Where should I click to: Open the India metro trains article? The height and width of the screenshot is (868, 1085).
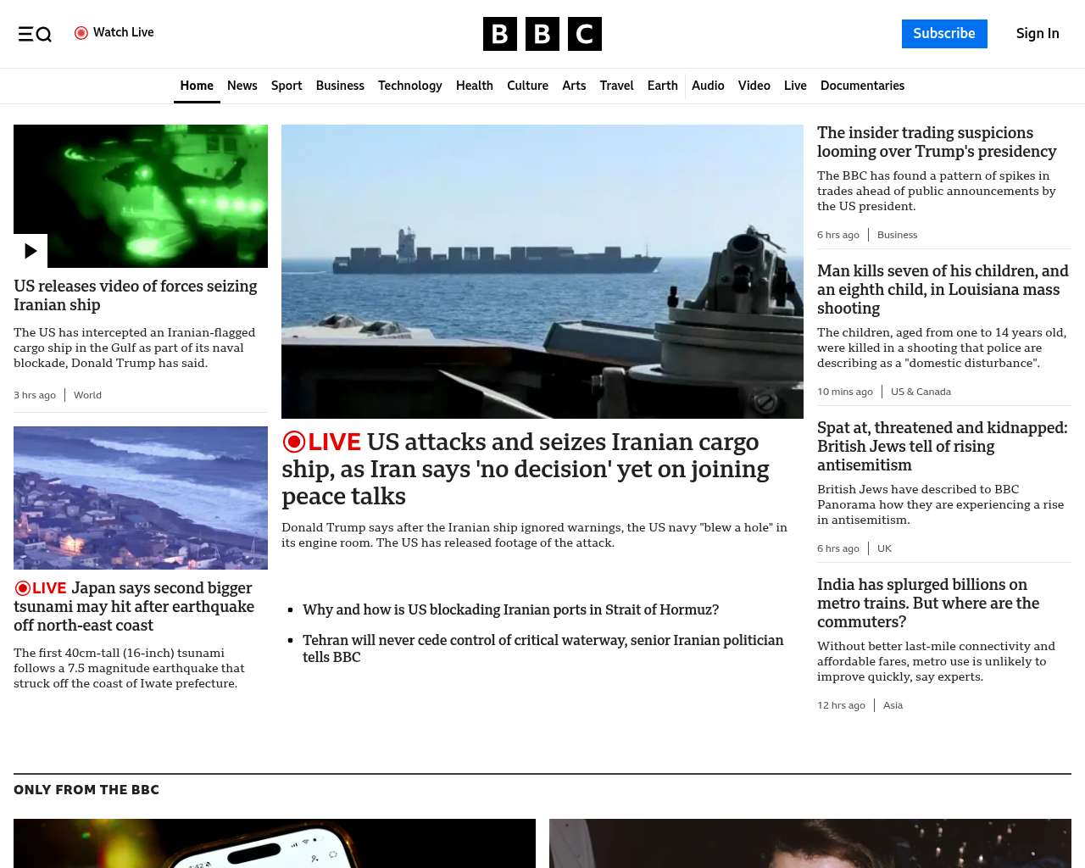tap(927, 603)
